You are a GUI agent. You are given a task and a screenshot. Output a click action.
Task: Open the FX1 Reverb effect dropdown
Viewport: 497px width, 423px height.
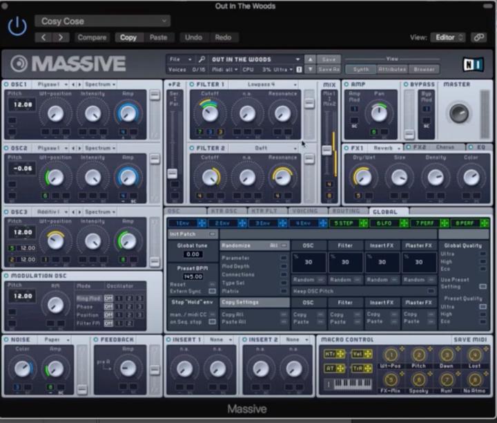(384, 148)
